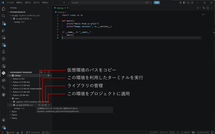215x134 pixels.
Task: Collapse the Global environments section
Action: (x=10, y=76)
